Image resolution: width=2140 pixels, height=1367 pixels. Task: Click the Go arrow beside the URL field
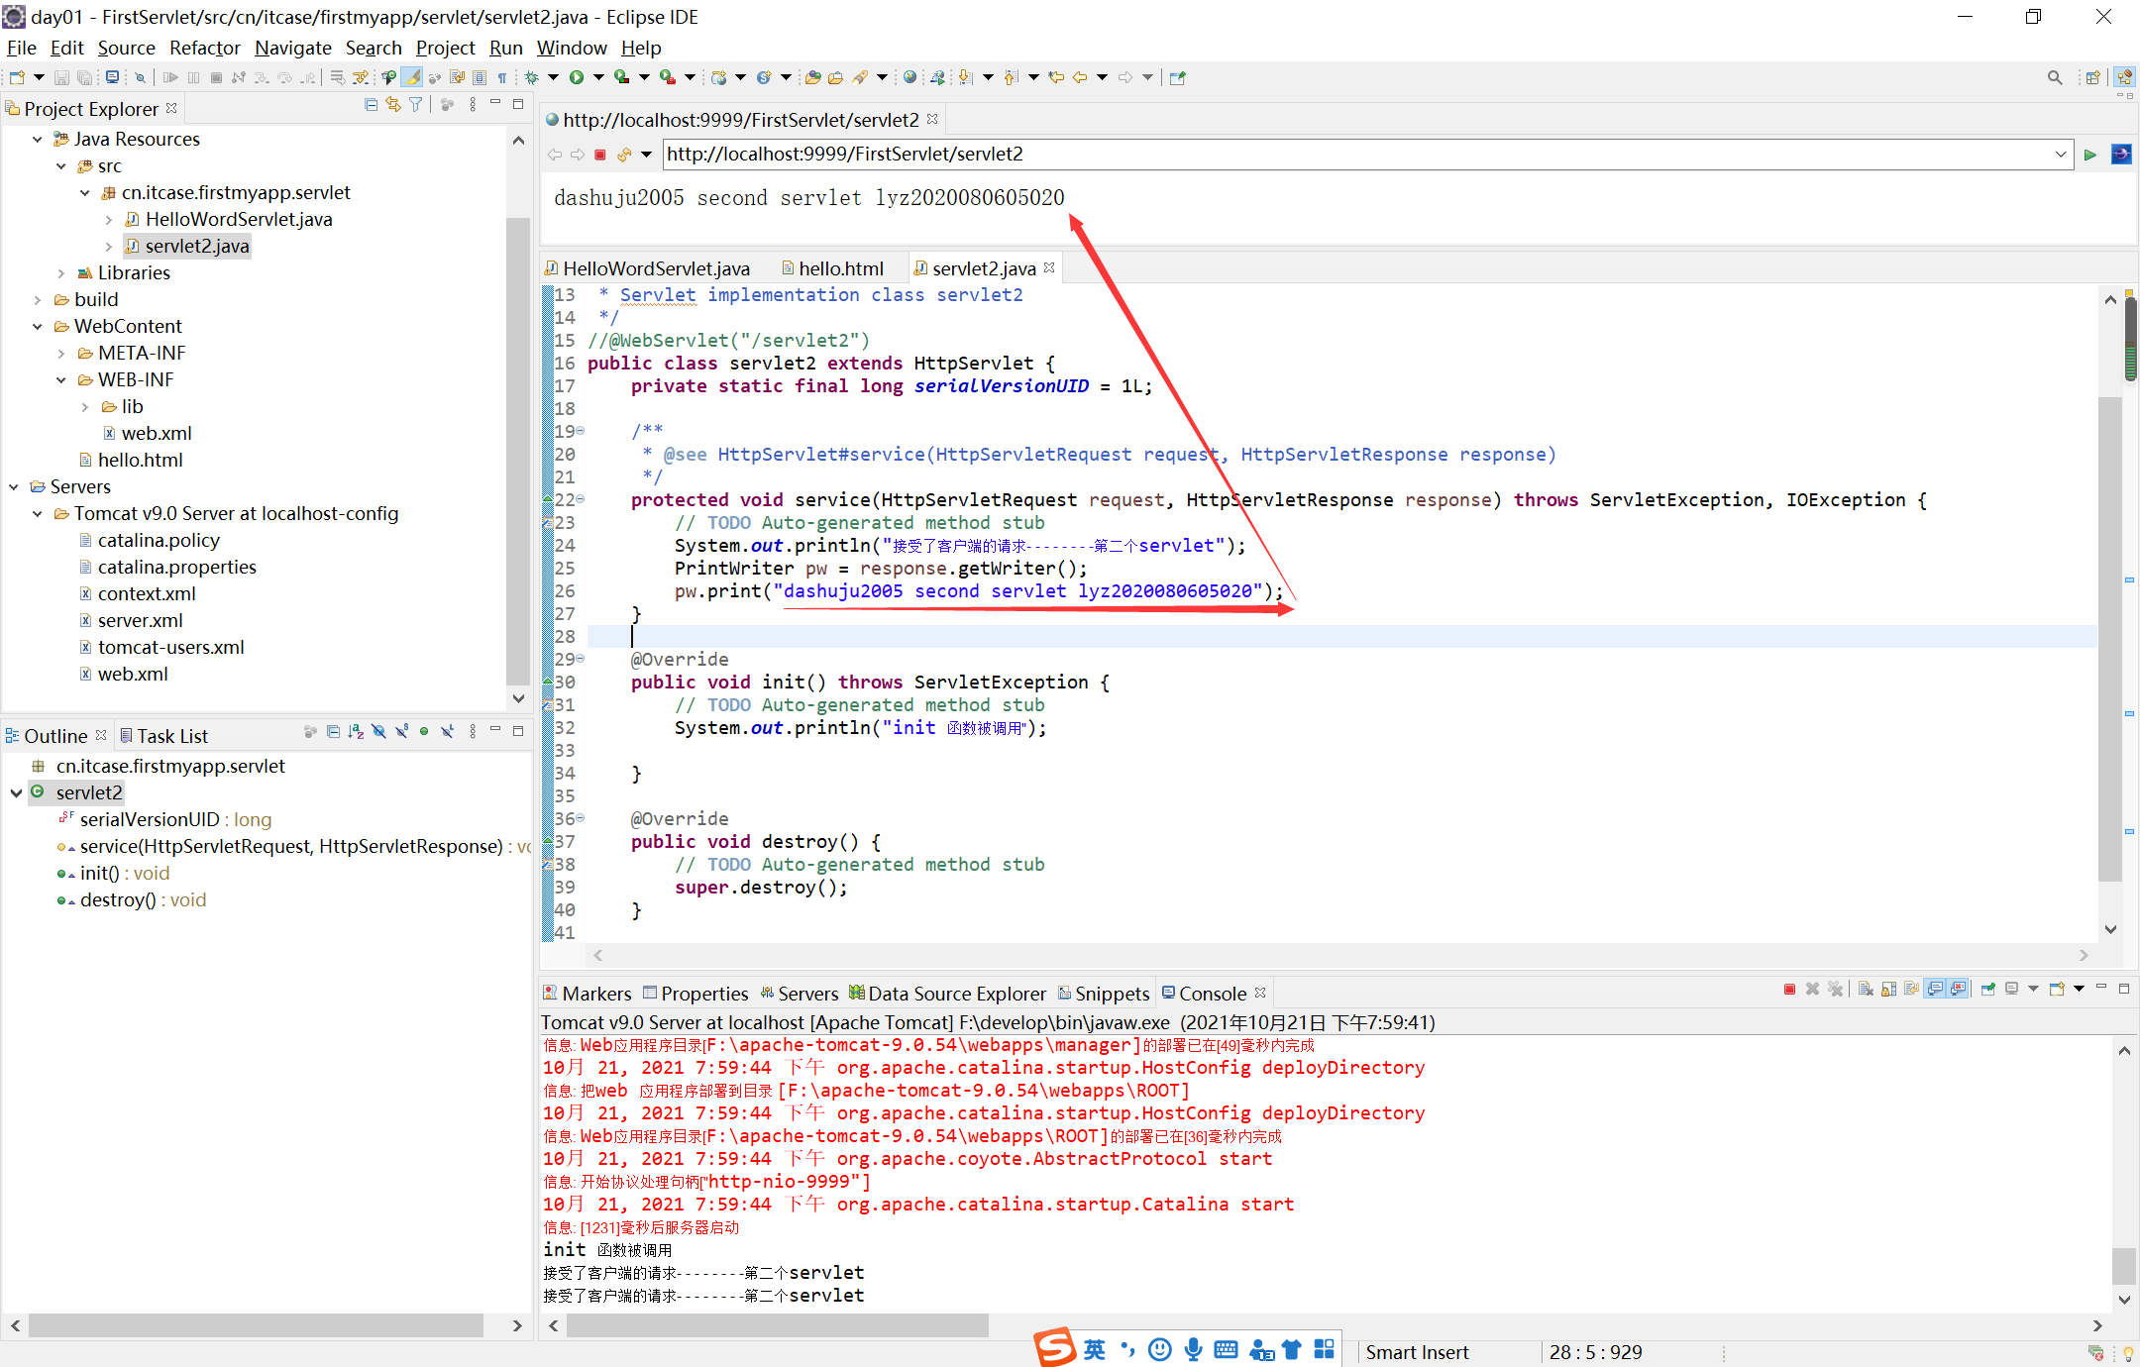pos(2089,155)
